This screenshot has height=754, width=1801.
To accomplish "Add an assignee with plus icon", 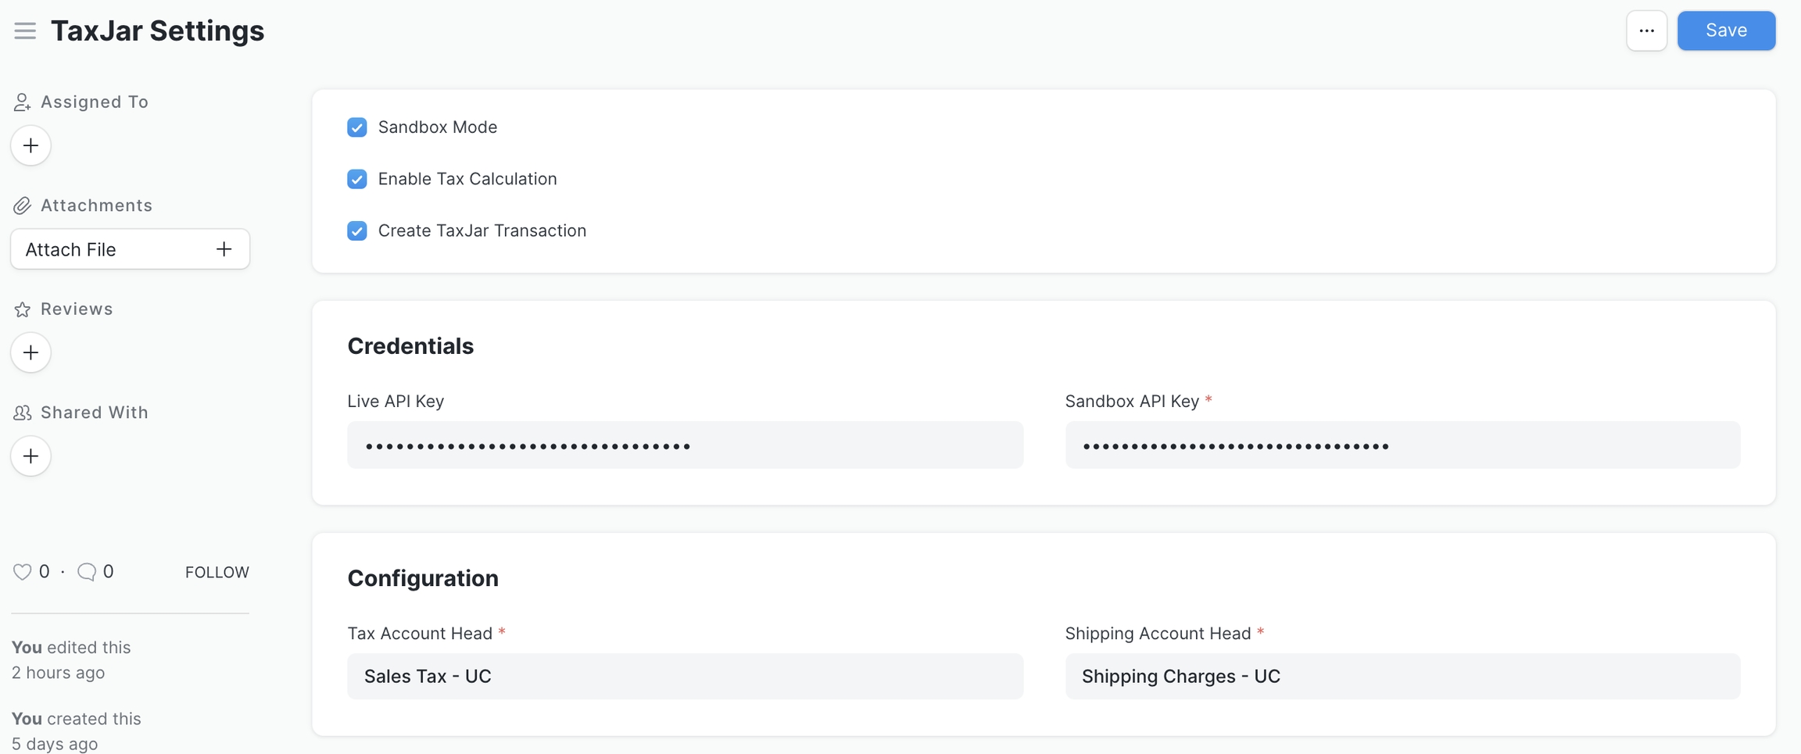I will click(x=30, y=145).
